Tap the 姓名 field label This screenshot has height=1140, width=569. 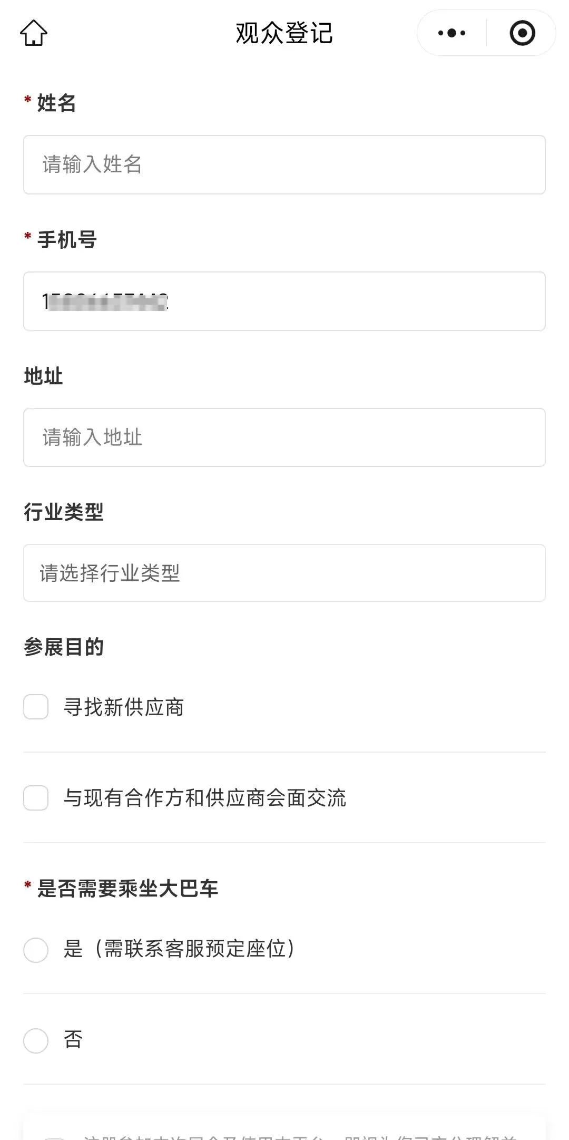click(x=56, y=103)
